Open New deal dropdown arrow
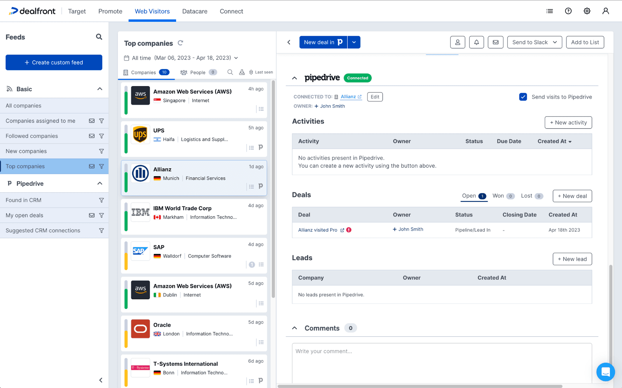Screen dimensions: 622x388 (x=354, y=42)
